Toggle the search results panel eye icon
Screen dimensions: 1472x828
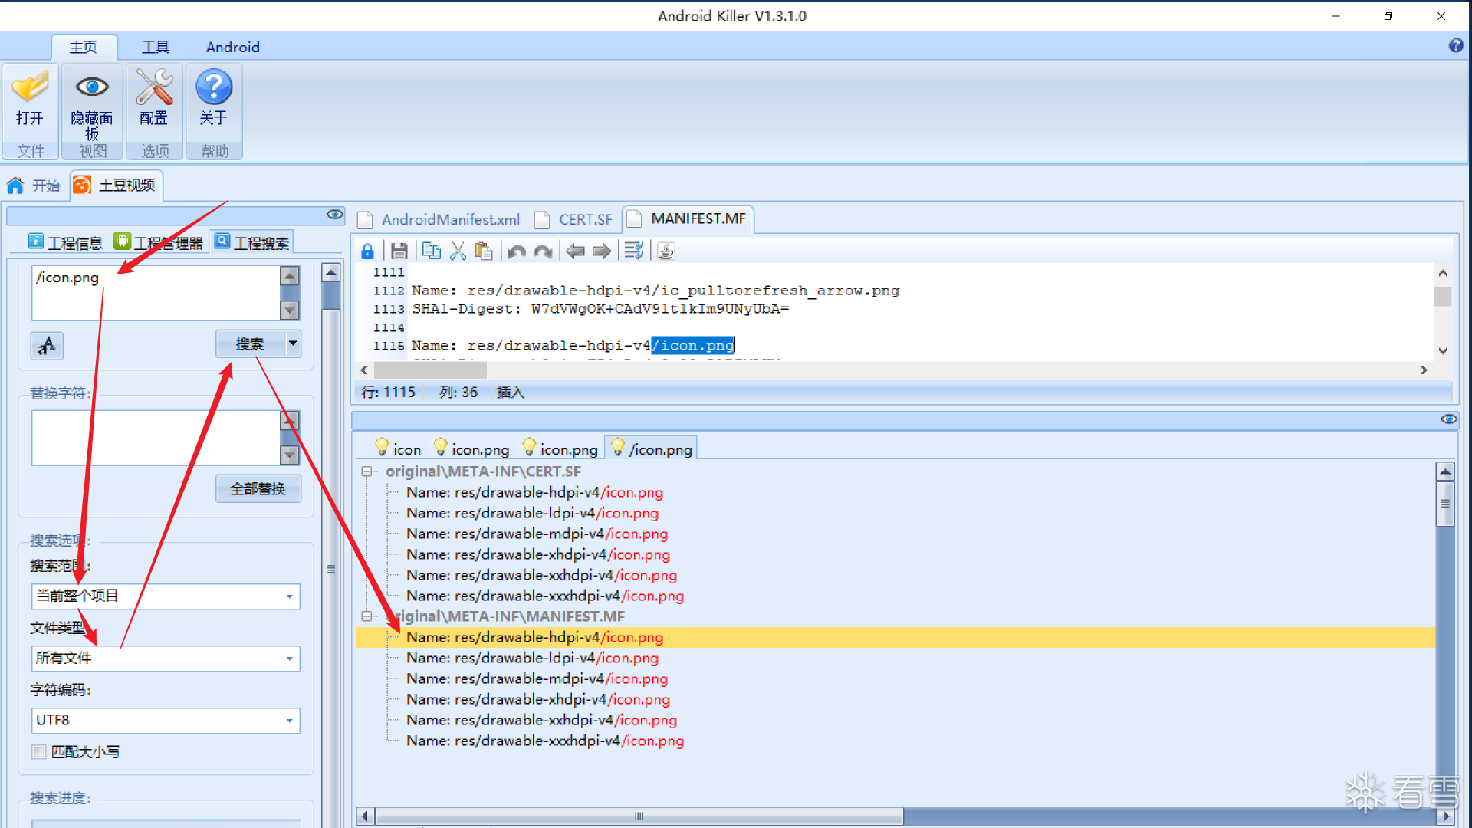coord(1448,419)
